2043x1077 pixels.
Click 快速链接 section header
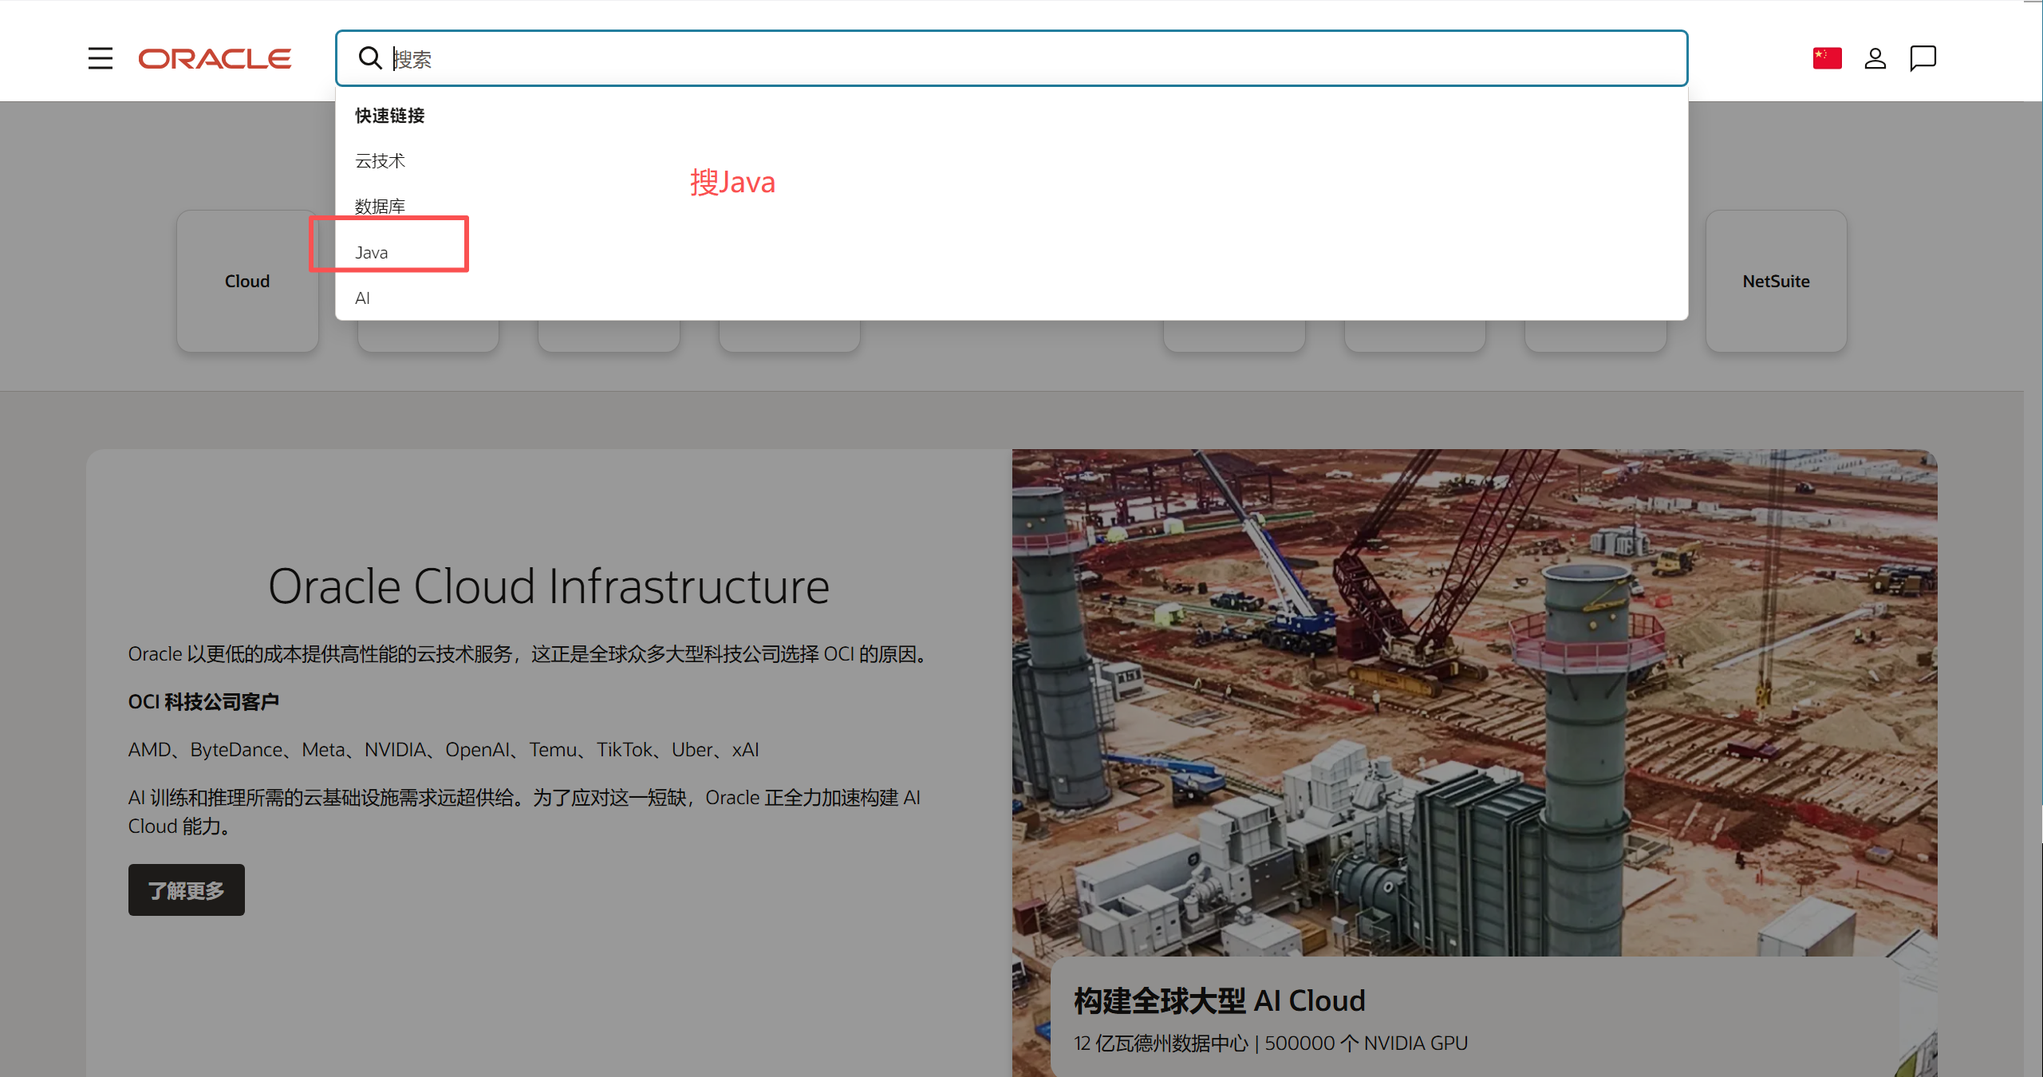(x=390, y=116)
